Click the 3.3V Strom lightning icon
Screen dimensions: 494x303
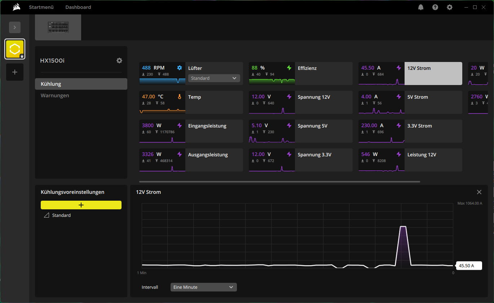click(399, 125)
